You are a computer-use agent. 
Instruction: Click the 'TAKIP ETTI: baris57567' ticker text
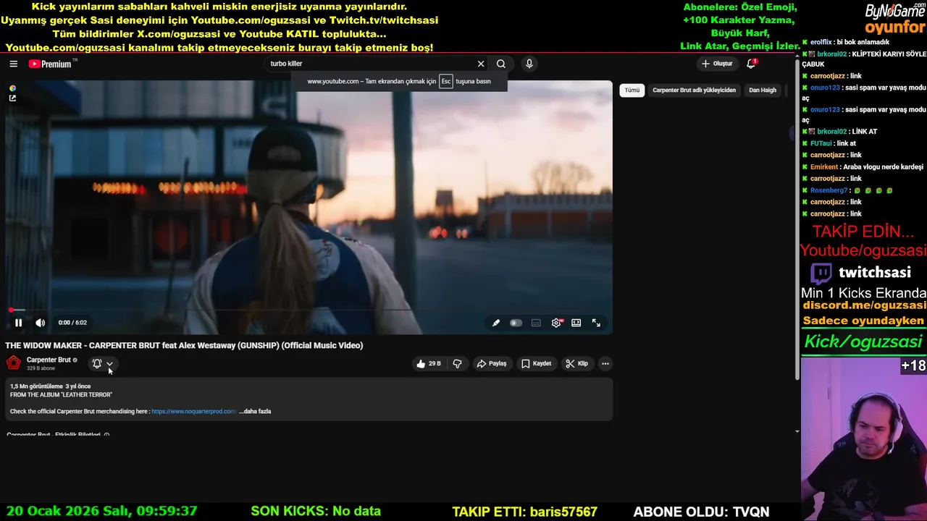524,512
